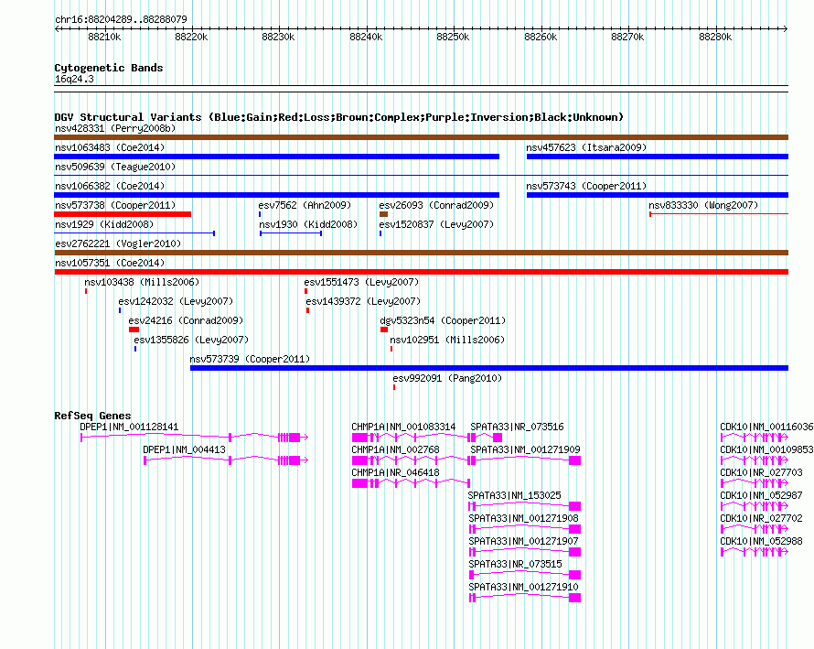Click the SPATA33|NM_001271907 gene label
Image resolution: width=814 pixels, height=649 pixels.
[523, 541]
